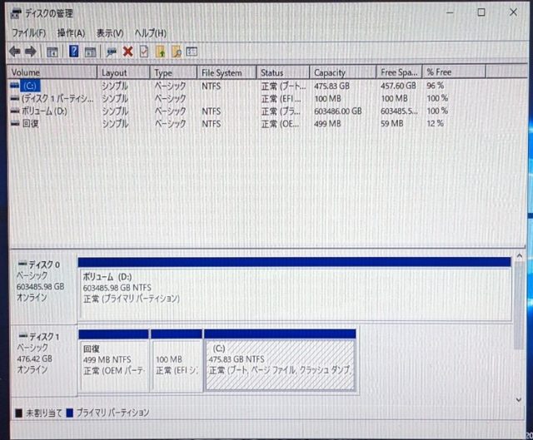533x440 pixels.
Task: Click the Back arrow toolbar icon
Action: 14,52
